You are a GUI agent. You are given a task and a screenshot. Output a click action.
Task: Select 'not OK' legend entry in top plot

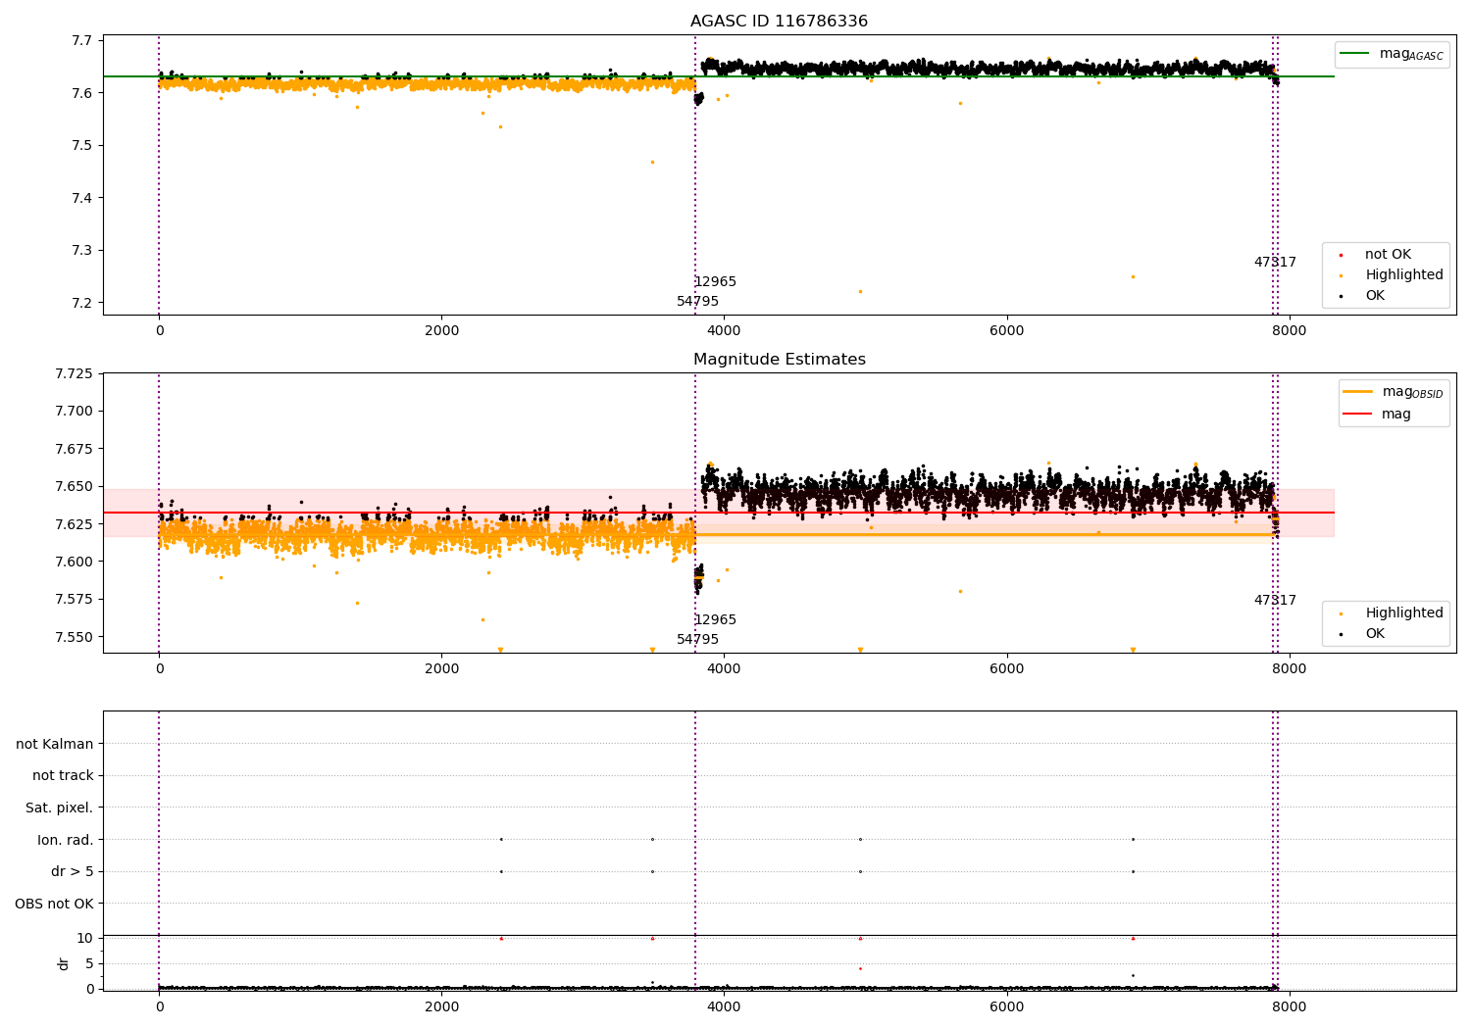1388,255
